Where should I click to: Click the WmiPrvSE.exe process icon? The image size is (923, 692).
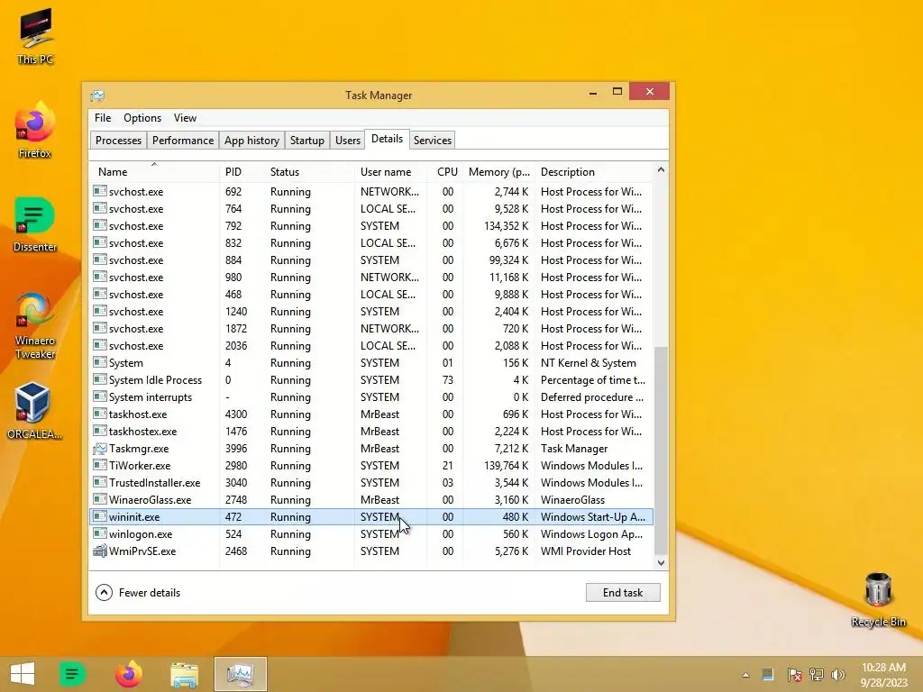coord(100,551)
